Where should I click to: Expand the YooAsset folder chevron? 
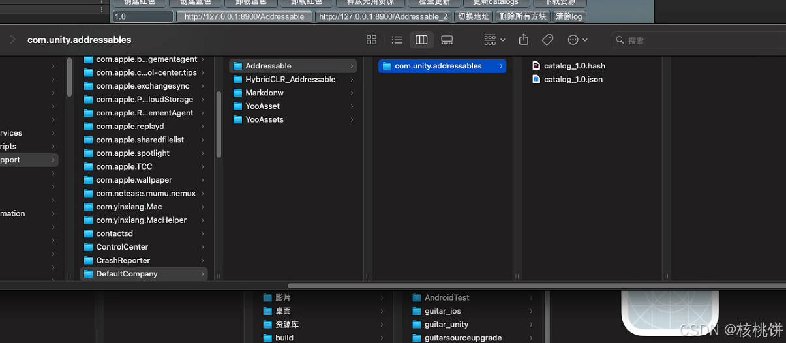tap(352, 106)
